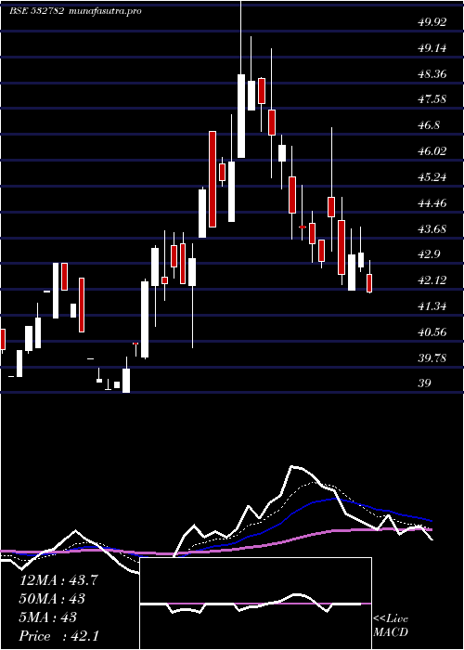Select the 45.24 price axis label
The image size is (464, 650).
432,177
